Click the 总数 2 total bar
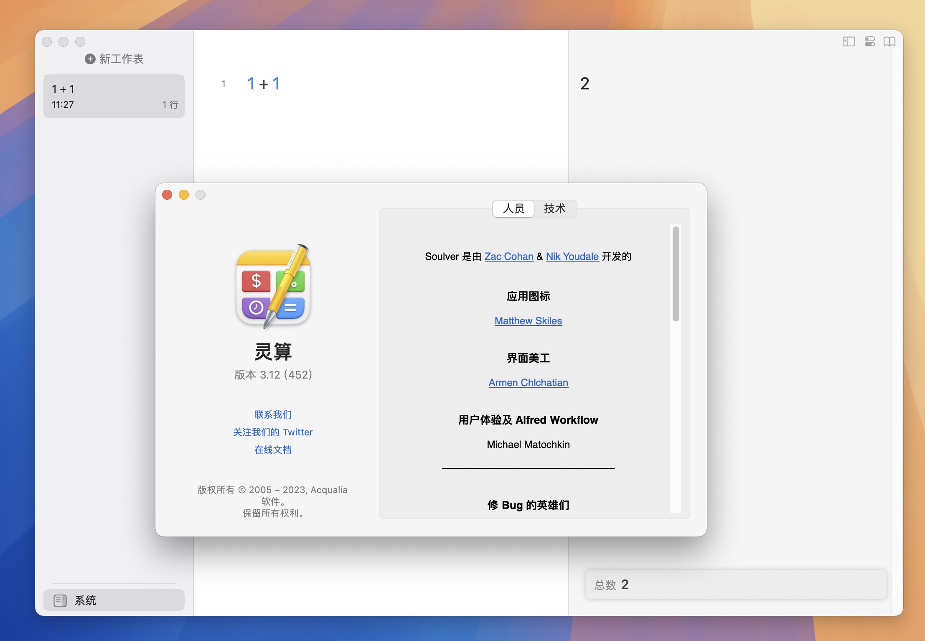The image size is (925, 641). pyautogui.click(x=736, y=585)
